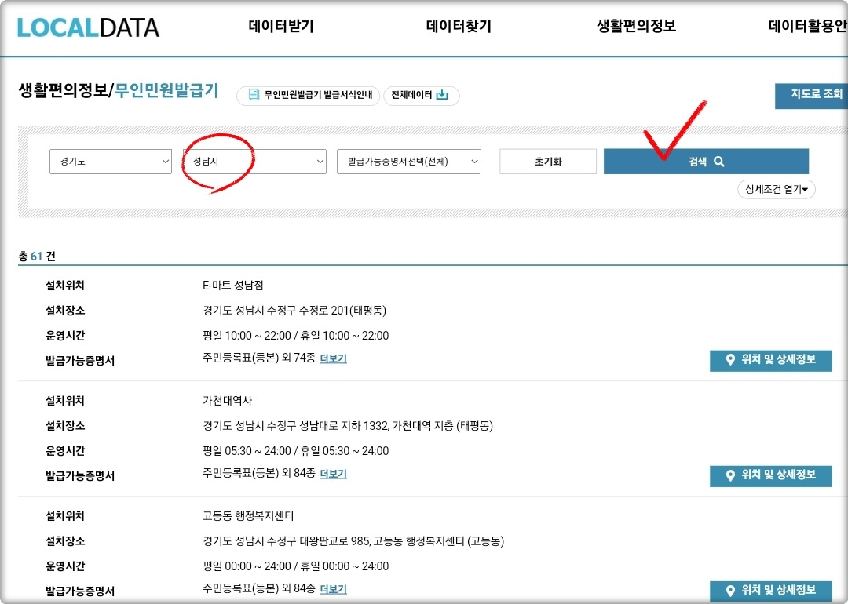This screenshot has width=848, height=604.
Task: Click 주민등록표(등본) 외 84종 in 가천대역사 row
Action: [x=259, y=473]
